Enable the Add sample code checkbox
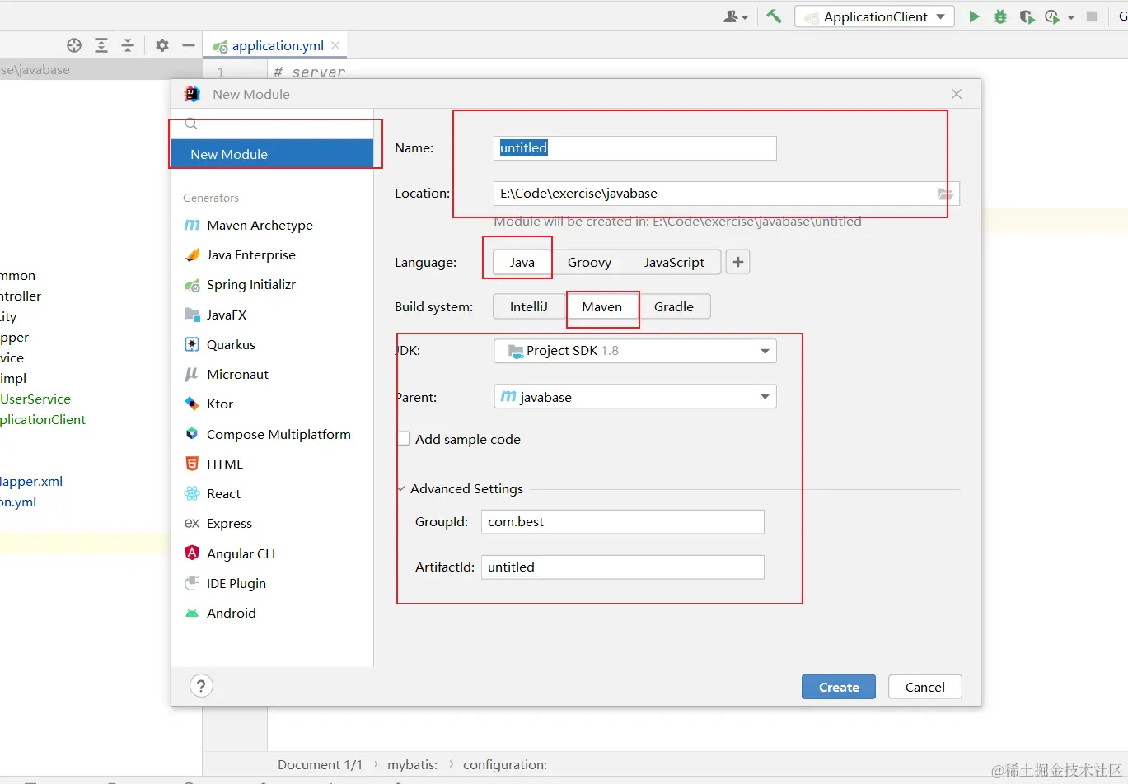 (403, 439)
